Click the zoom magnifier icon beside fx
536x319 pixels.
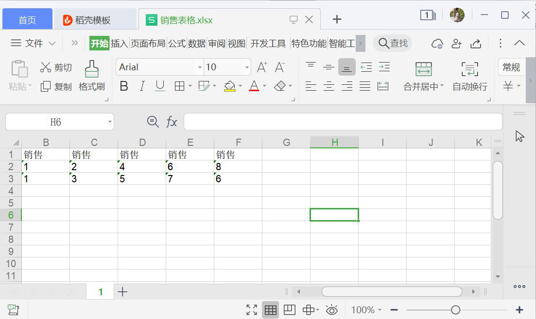click(153, 122)
